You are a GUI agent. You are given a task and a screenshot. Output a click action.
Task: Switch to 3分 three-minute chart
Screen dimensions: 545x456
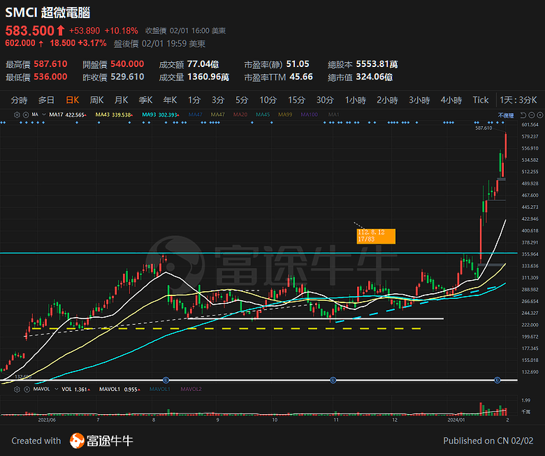(x=218, y=101)
